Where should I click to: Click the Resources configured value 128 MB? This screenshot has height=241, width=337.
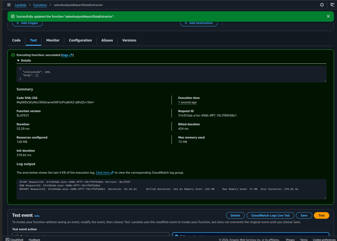[x=22, y=142]
